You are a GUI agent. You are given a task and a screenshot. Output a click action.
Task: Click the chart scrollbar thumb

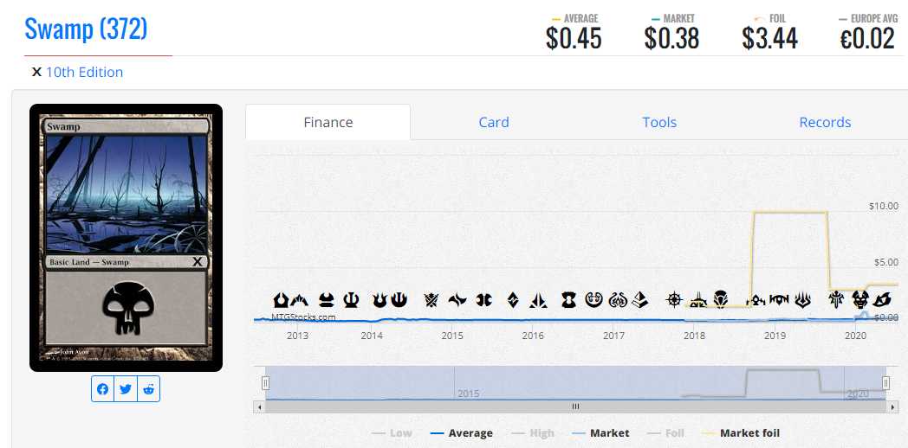[575, 406]
